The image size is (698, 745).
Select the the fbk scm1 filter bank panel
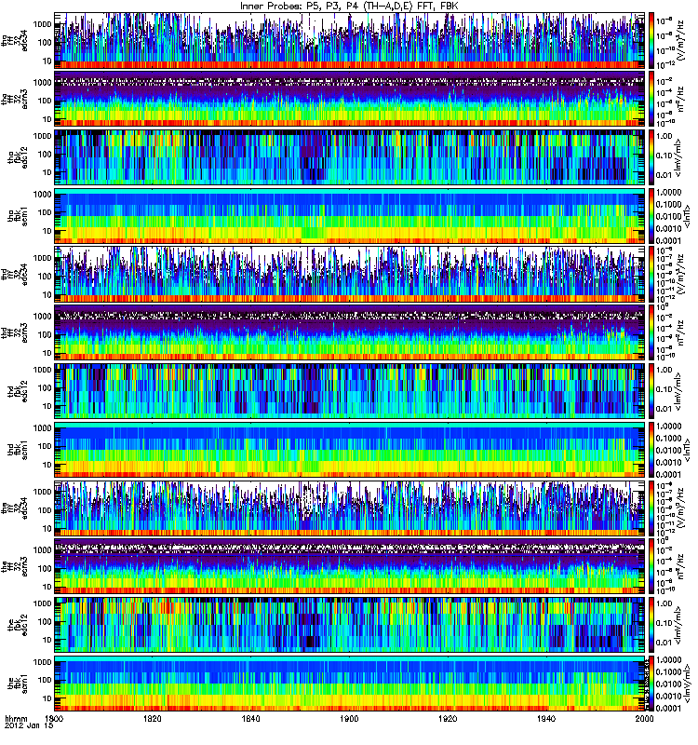349,684
